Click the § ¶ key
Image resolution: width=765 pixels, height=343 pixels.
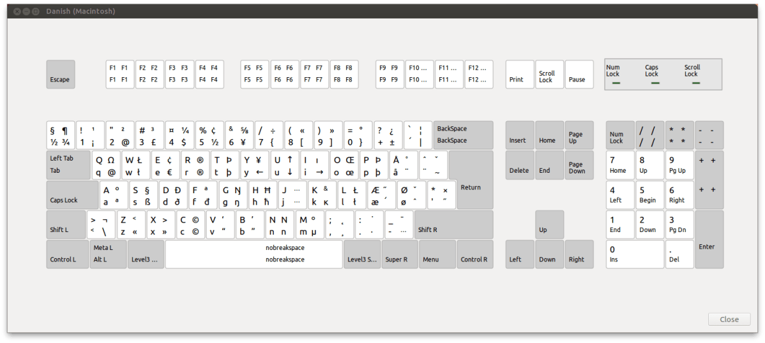pyautogui.click(x=61, y=135)
